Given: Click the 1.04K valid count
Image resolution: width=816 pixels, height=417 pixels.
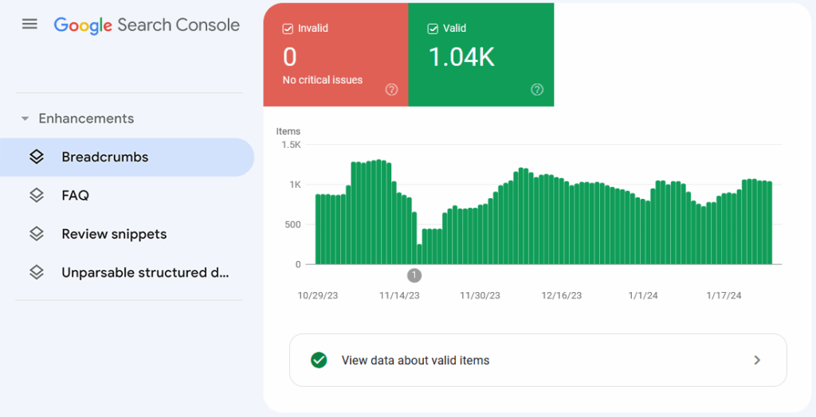Looking at the screenshot, I should pos(461,57).
